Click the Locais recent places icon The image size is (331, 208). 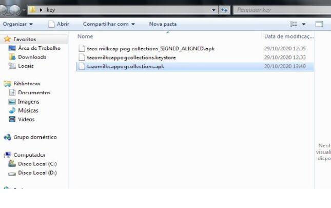pos(12,66)
